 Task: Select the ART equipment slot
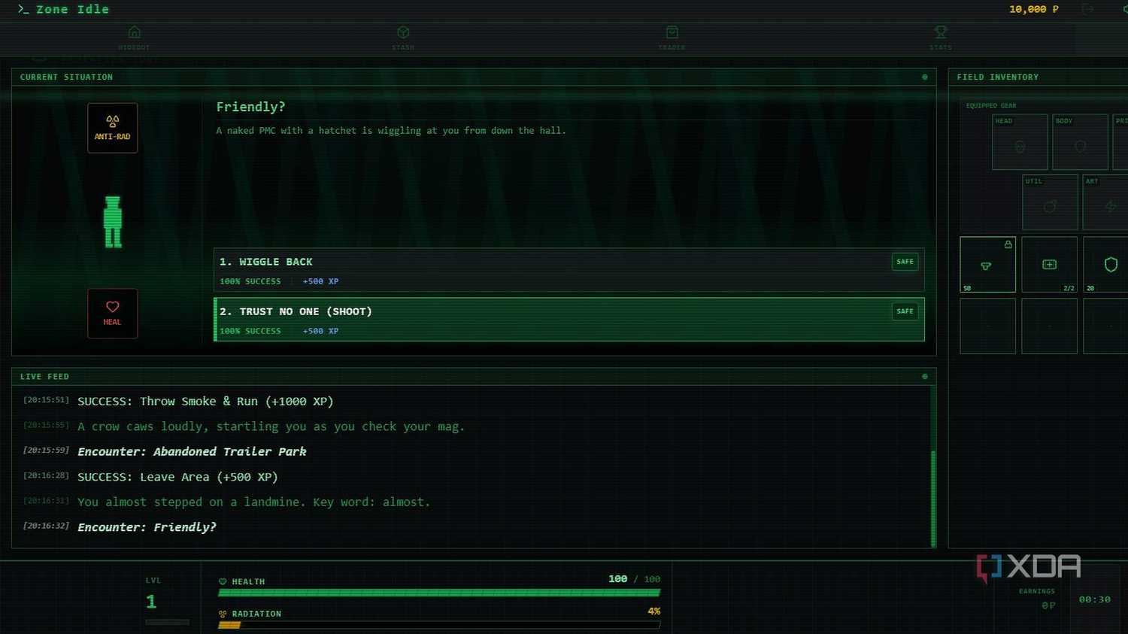[x=1105, y=202]
